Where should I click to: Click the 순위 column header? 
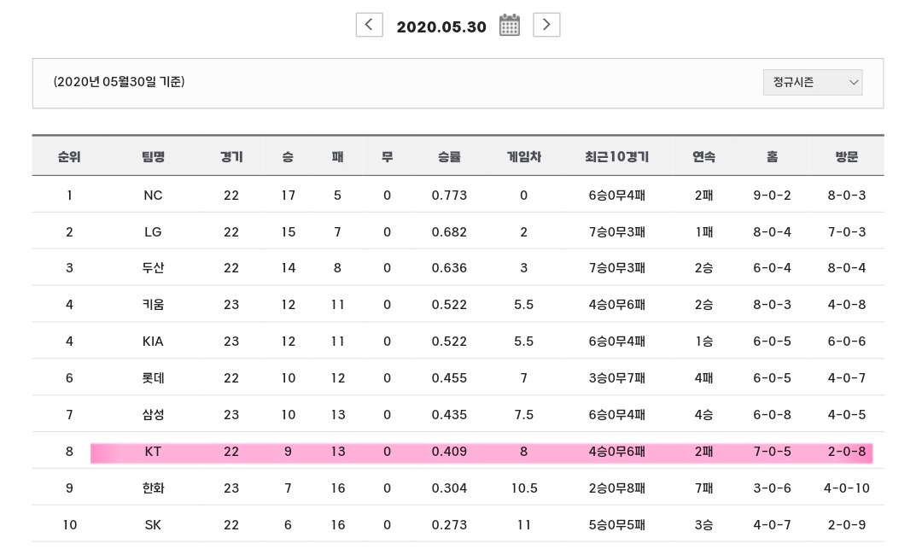coord(69,157)
